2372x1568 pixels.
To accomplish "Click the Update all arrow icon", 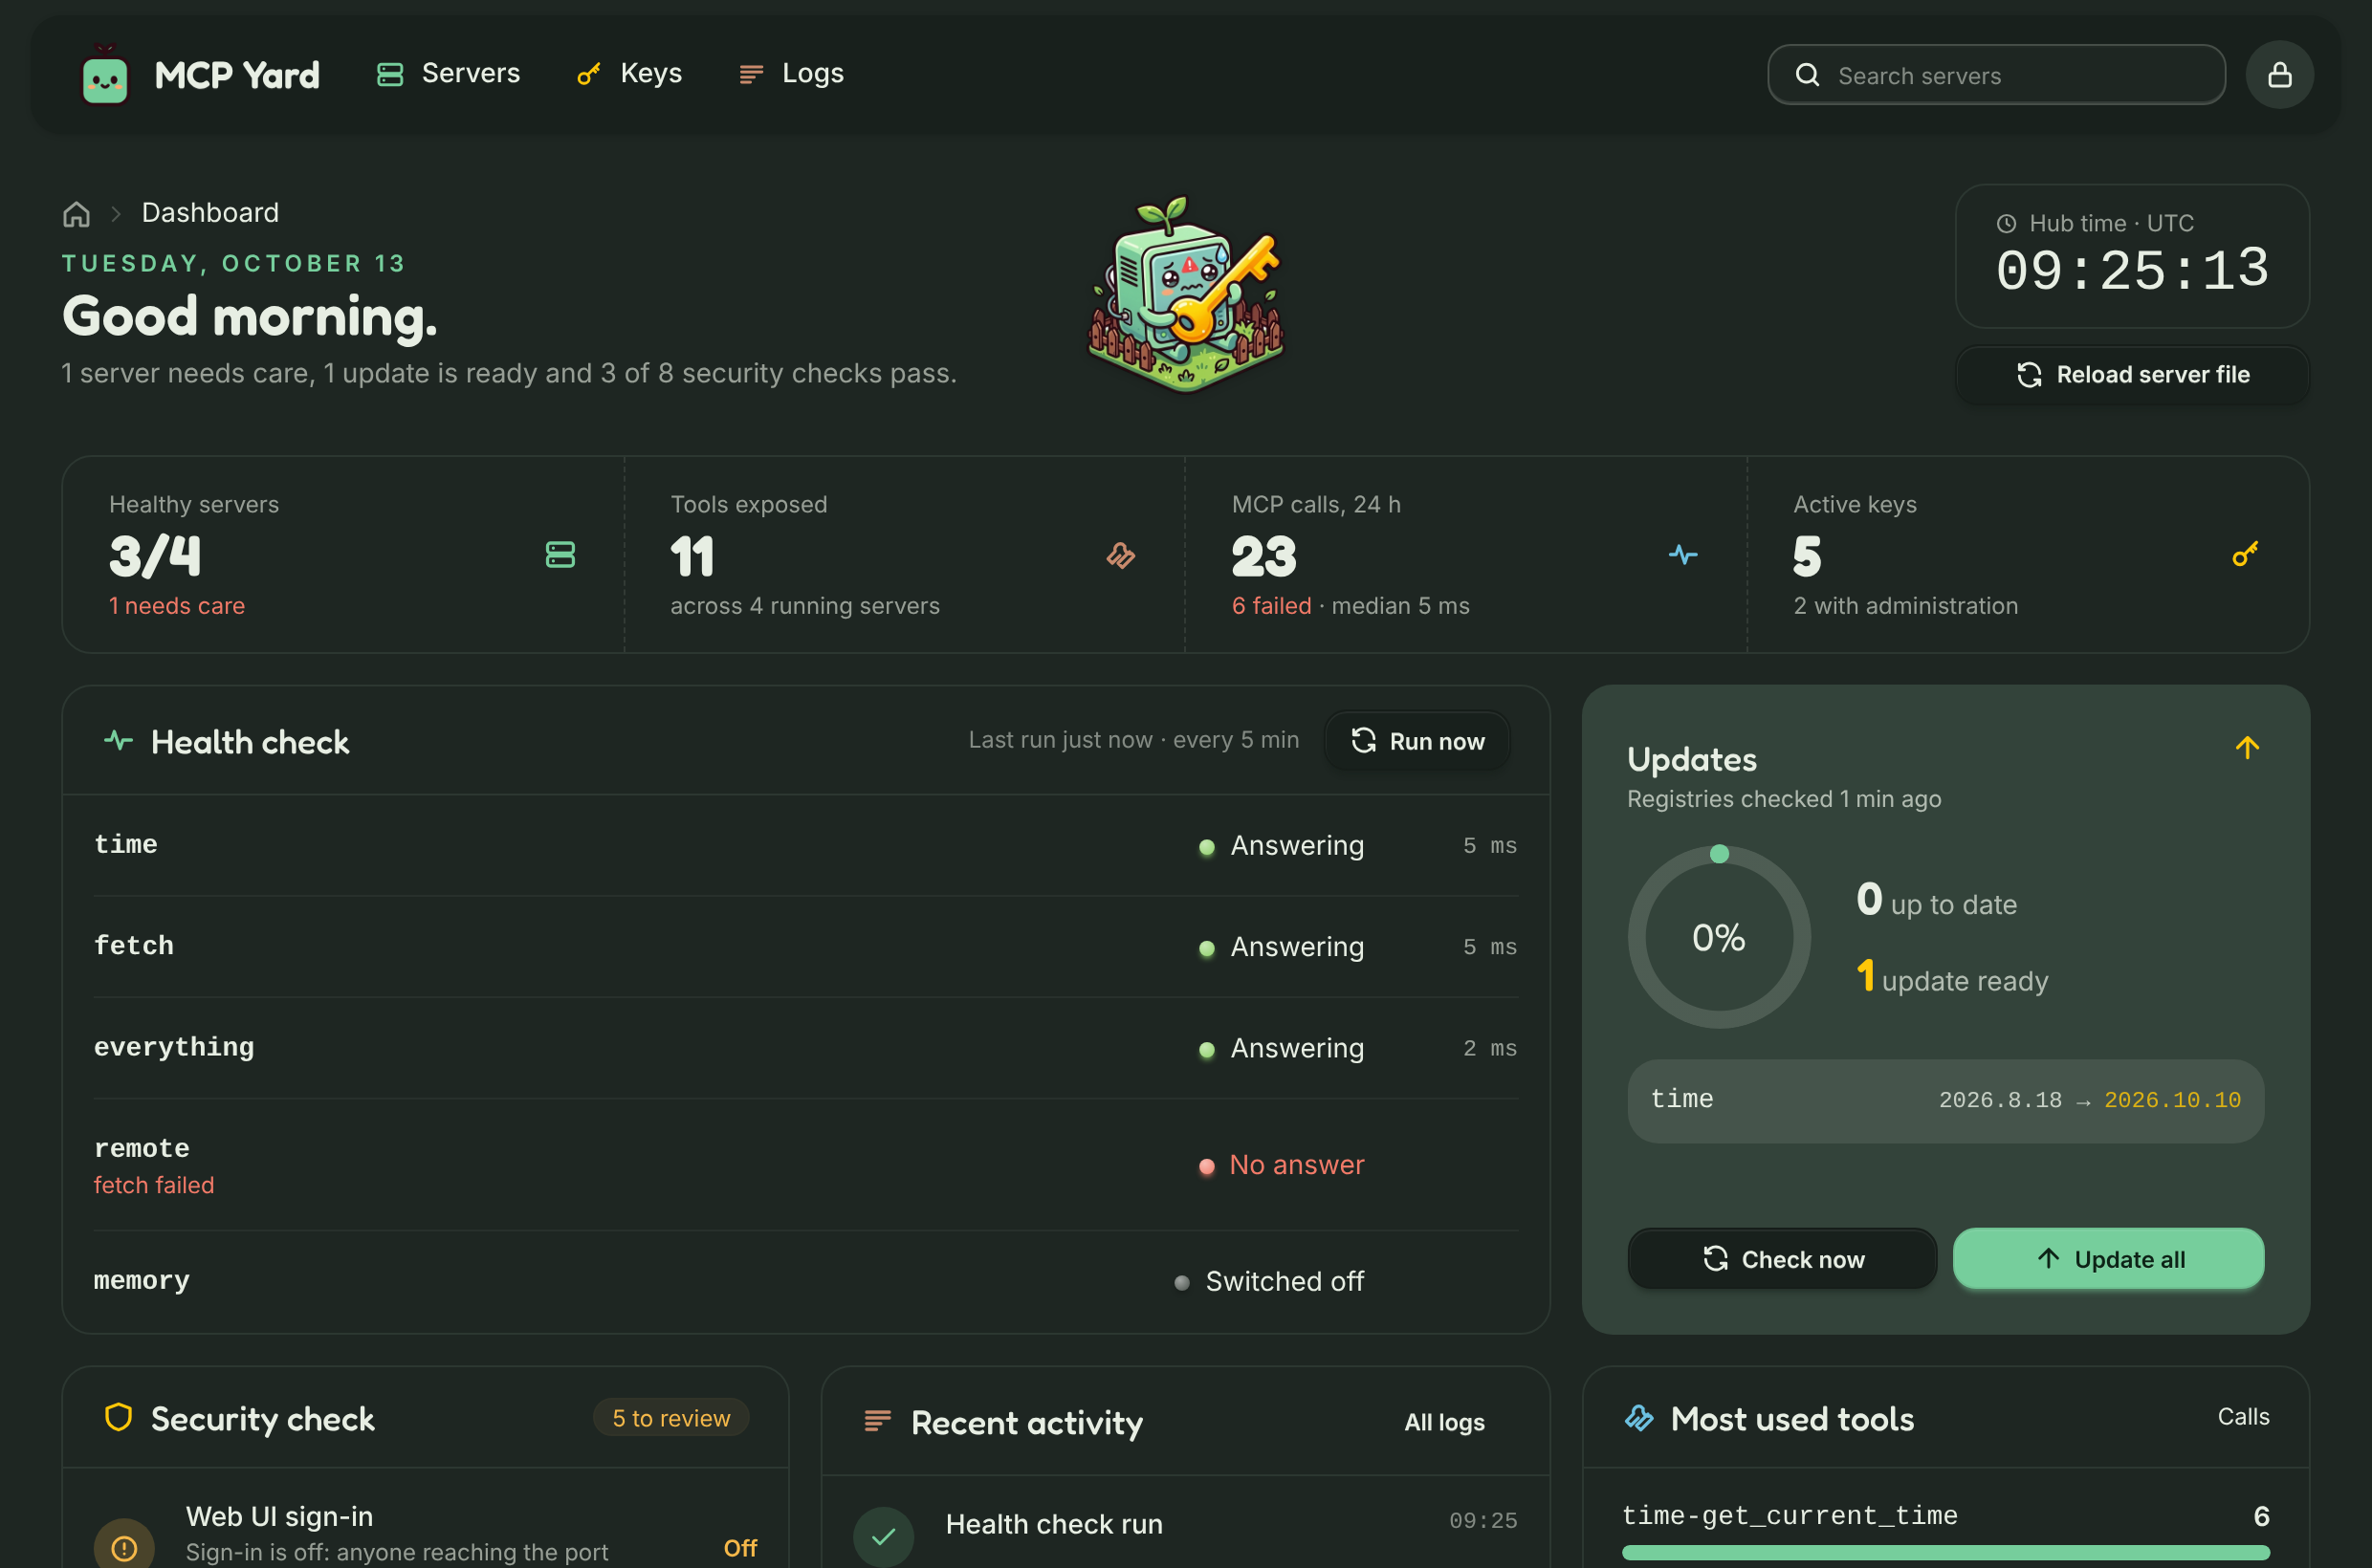I will coord(2048,1259).
